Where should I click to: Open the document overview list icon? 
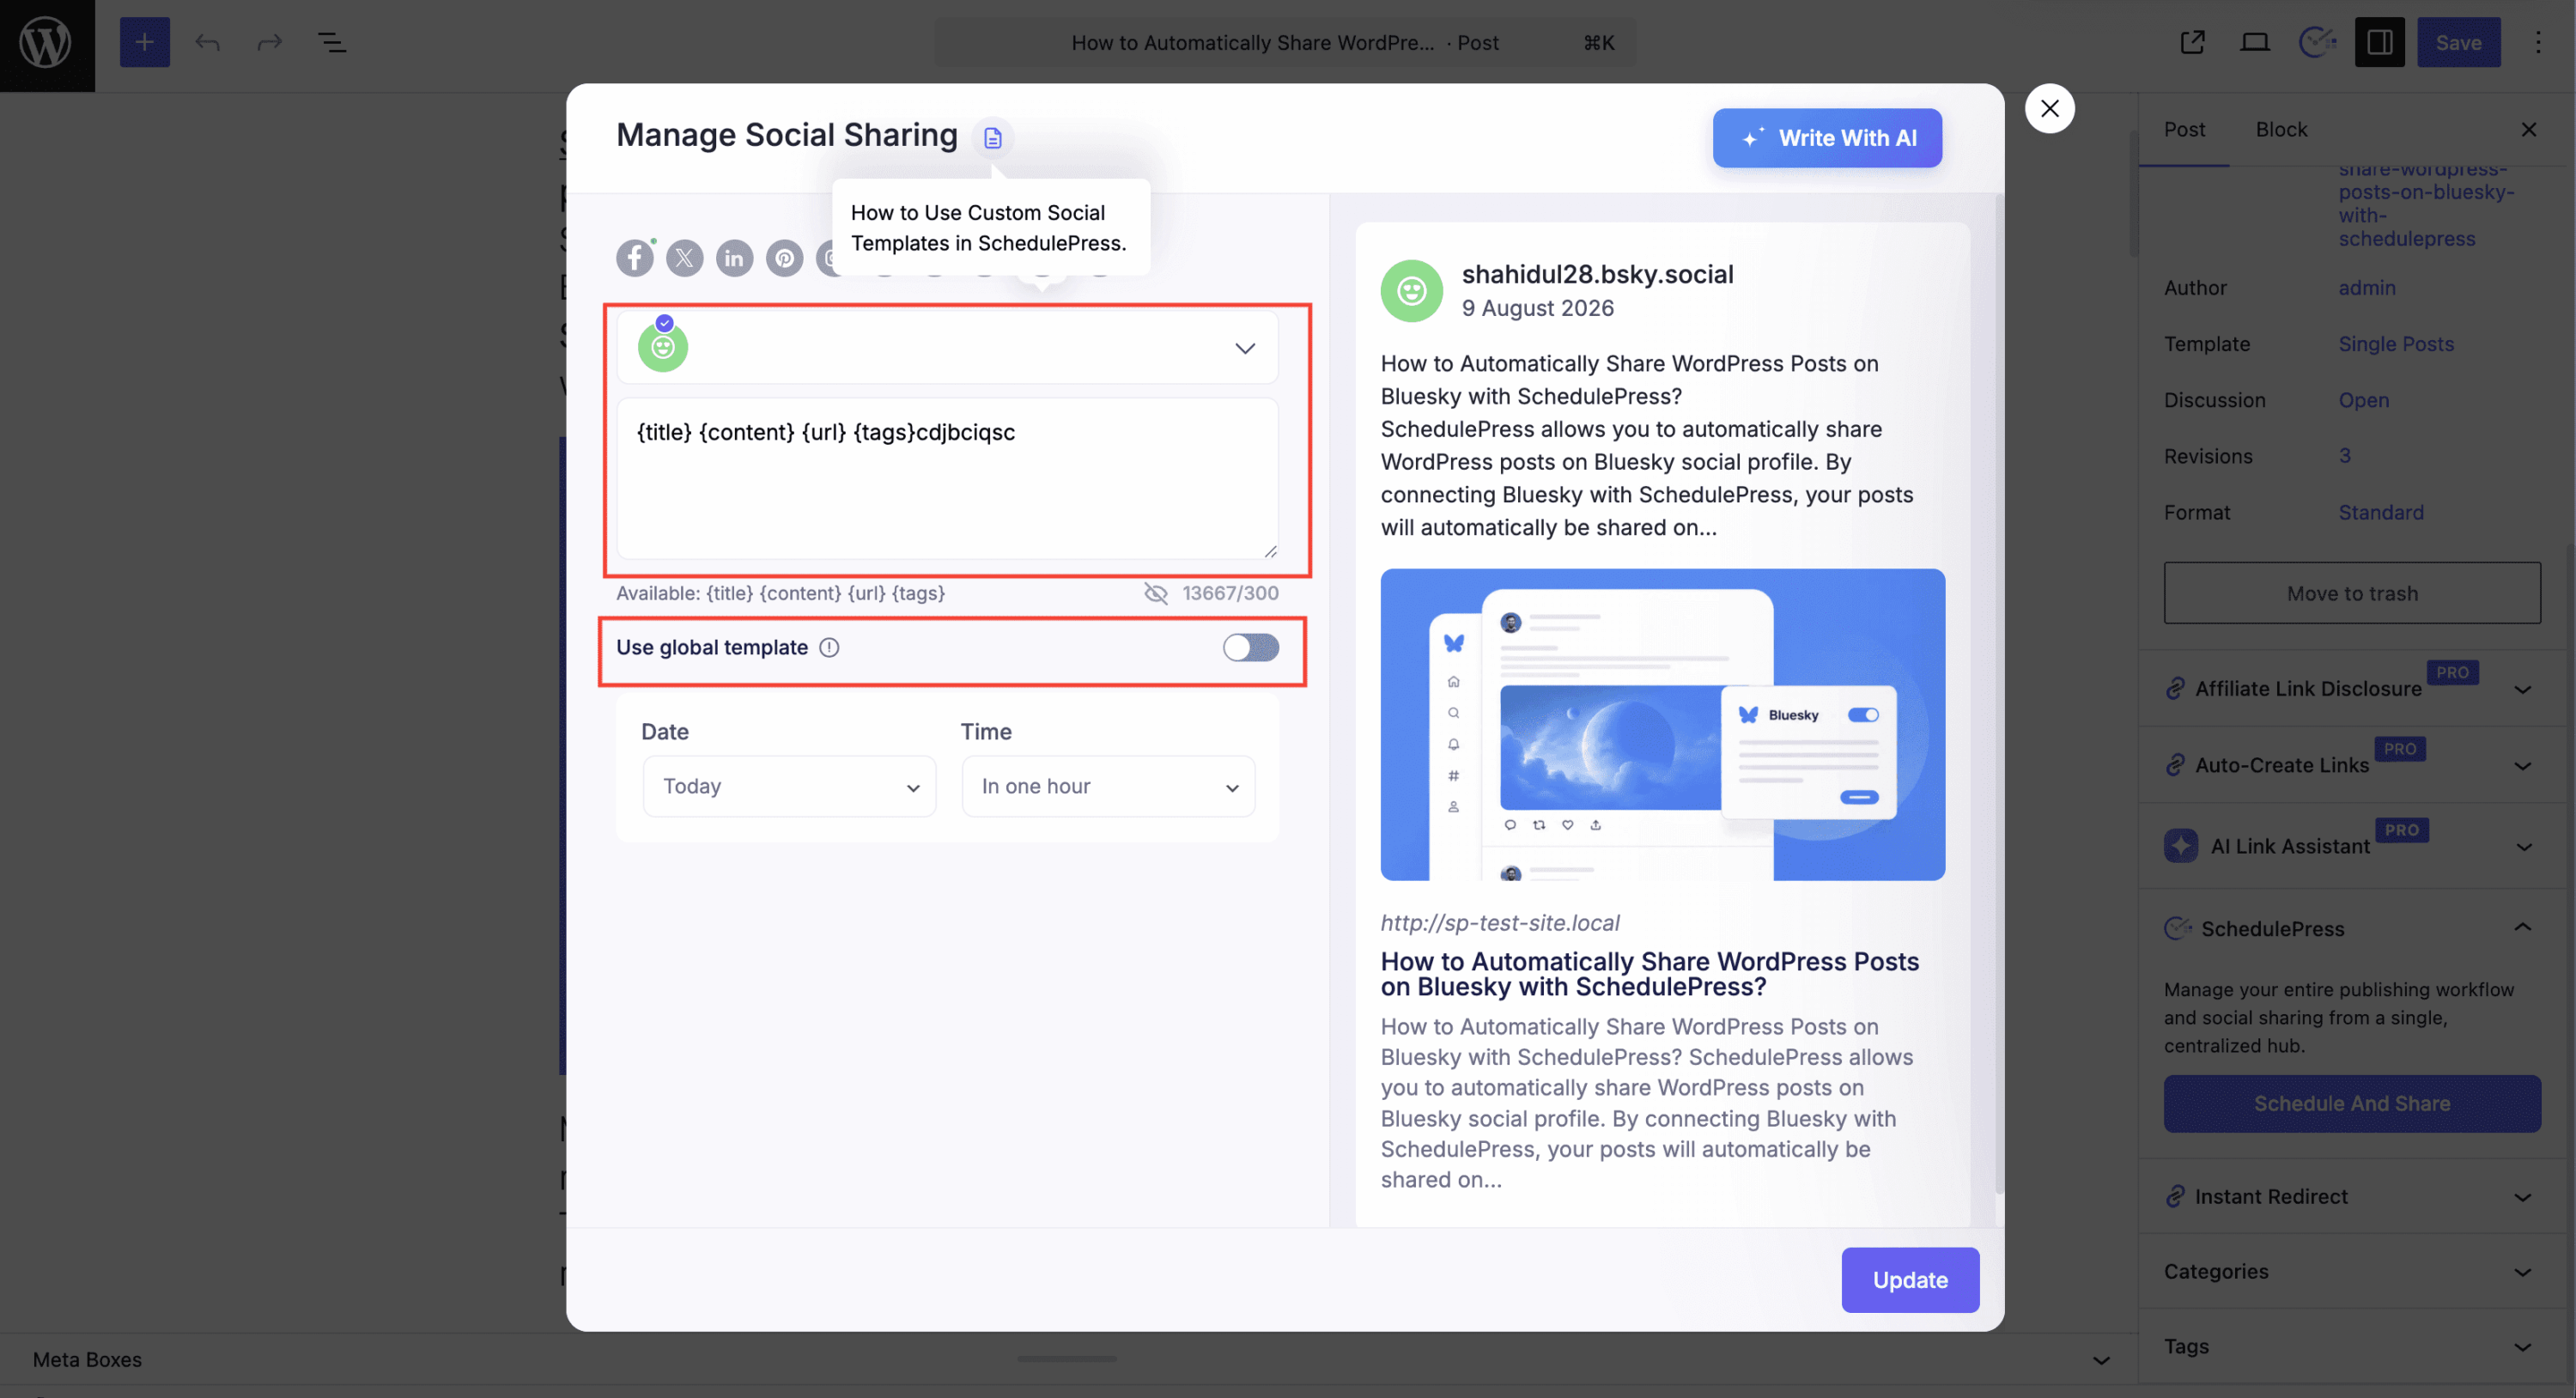click(x=331, y=42)
